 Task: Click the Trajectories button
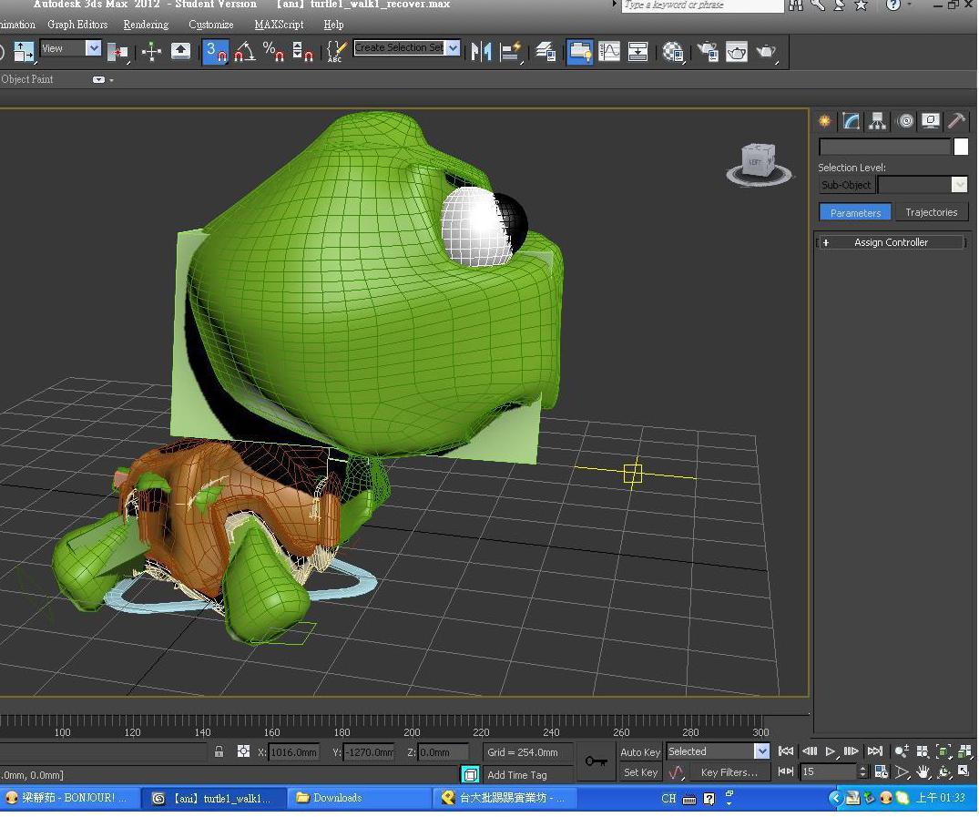[932, 212]
